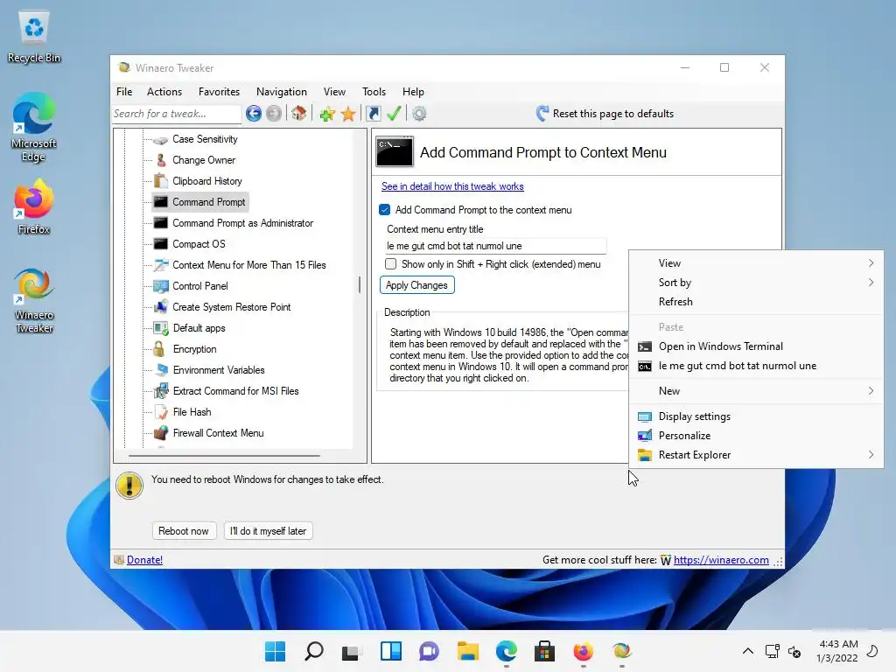Click the Firewall Context Menu icon
The image size is (896, 672).
pos(162,433)
